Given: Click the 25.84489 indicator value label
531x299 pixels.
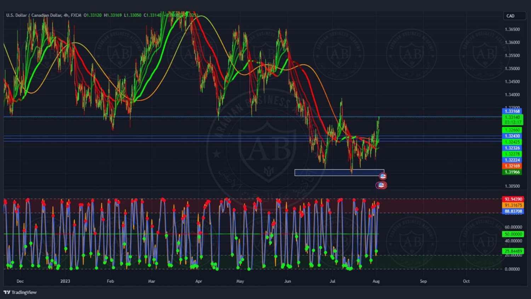Looking at the screenshot, I should pyautogui.click(x=513, y=251).
